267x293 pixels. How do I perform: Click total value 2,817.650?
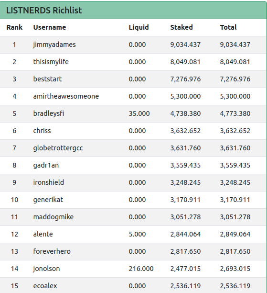pyautogui.click(x=235, y=251)
